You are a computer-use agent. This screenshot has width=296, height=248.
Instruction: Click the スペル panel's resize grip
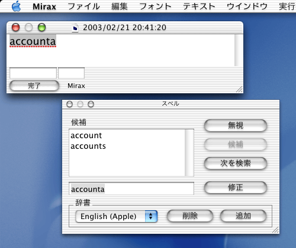275,230
